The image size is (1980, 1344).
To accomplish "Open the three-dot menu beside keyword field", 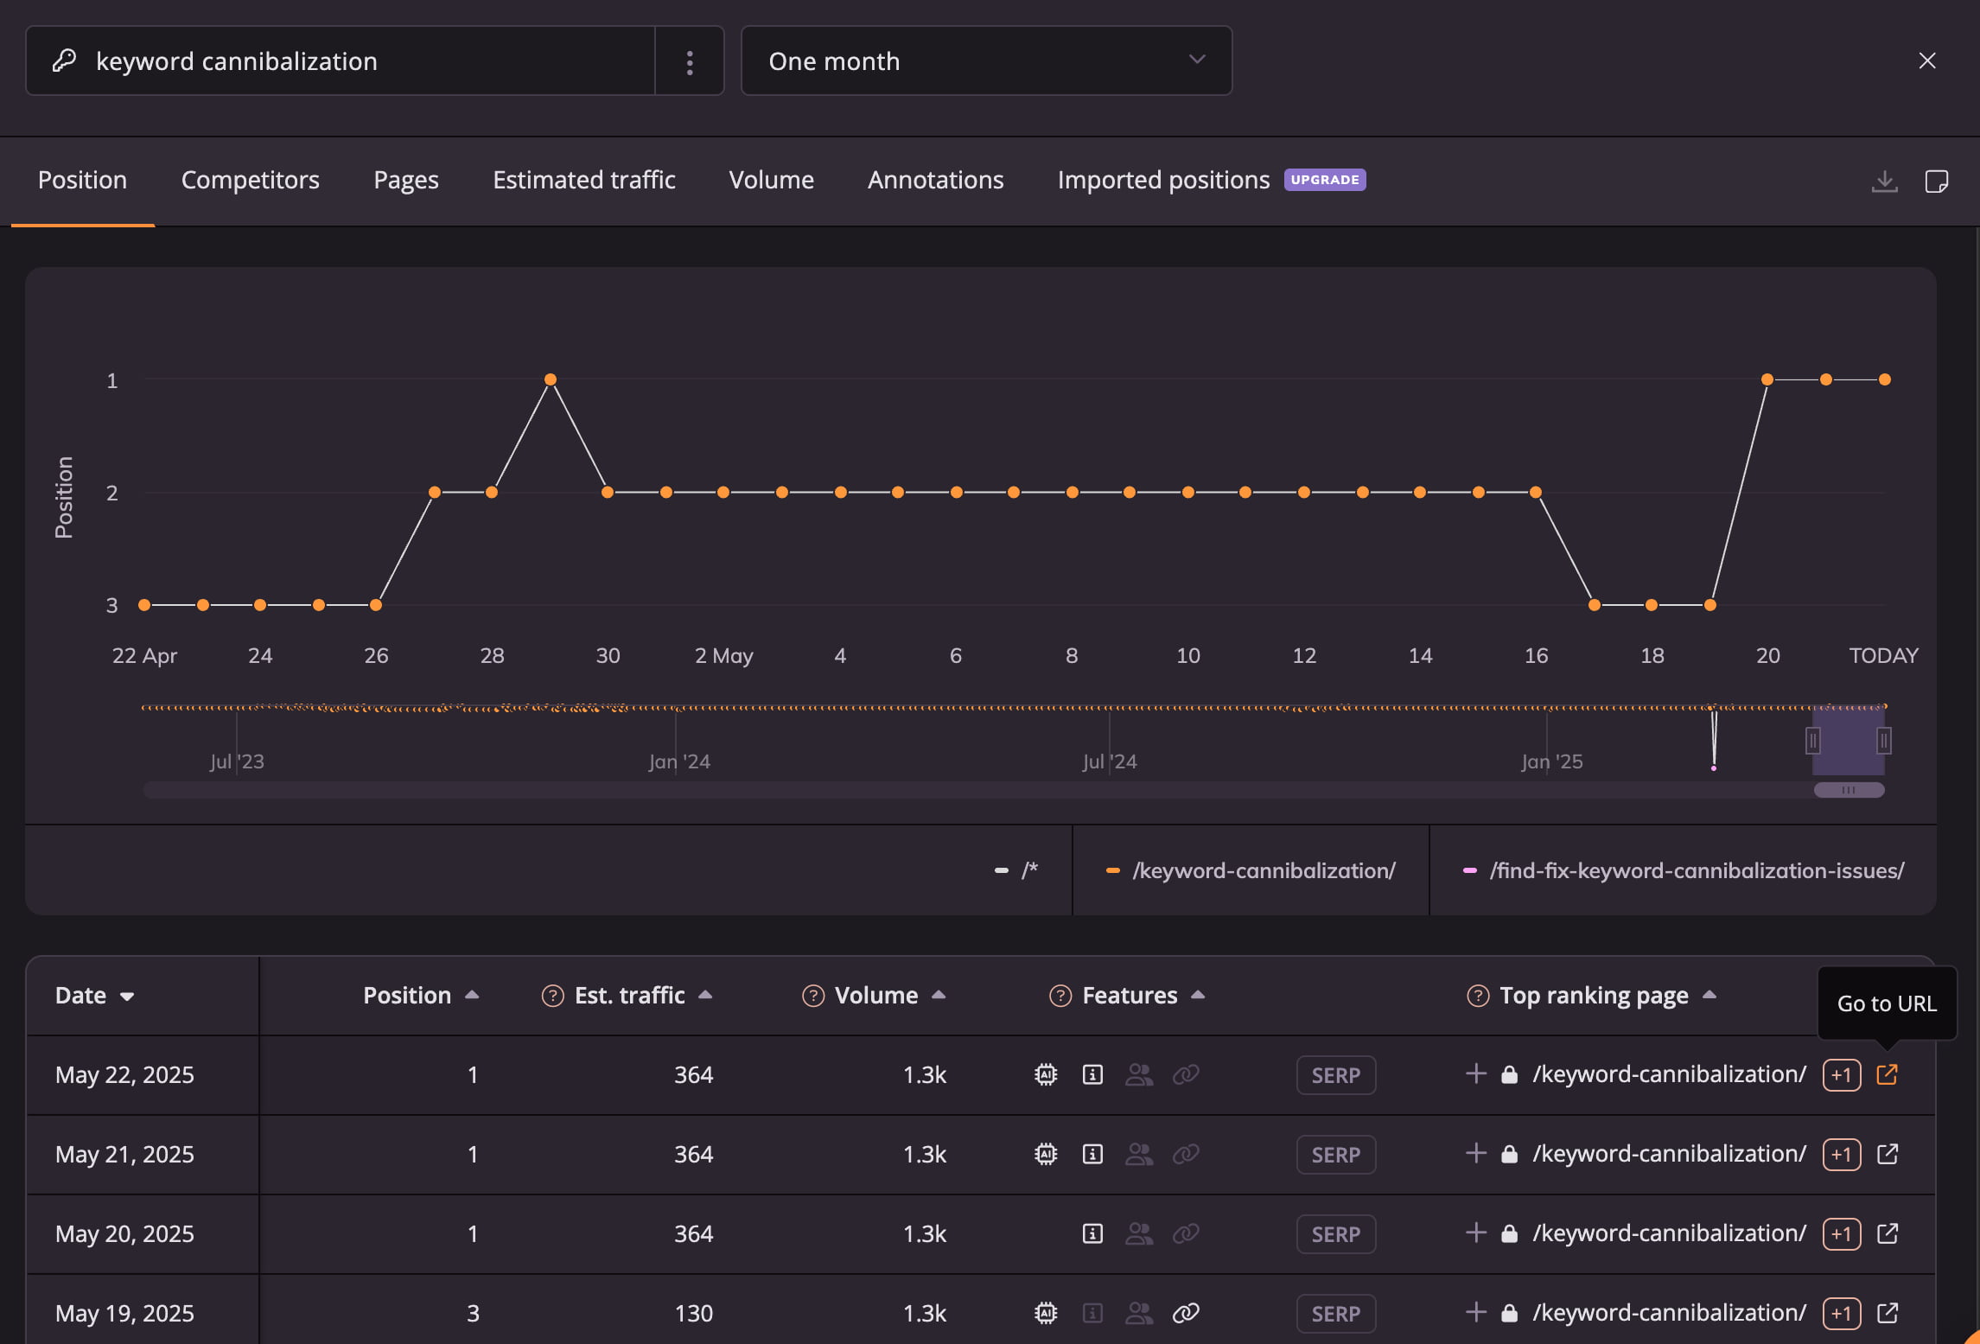I will [x=689, y=62].
